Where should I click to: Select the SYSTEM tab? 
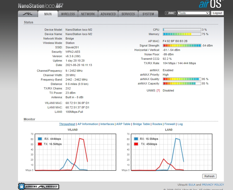point(148,14)
